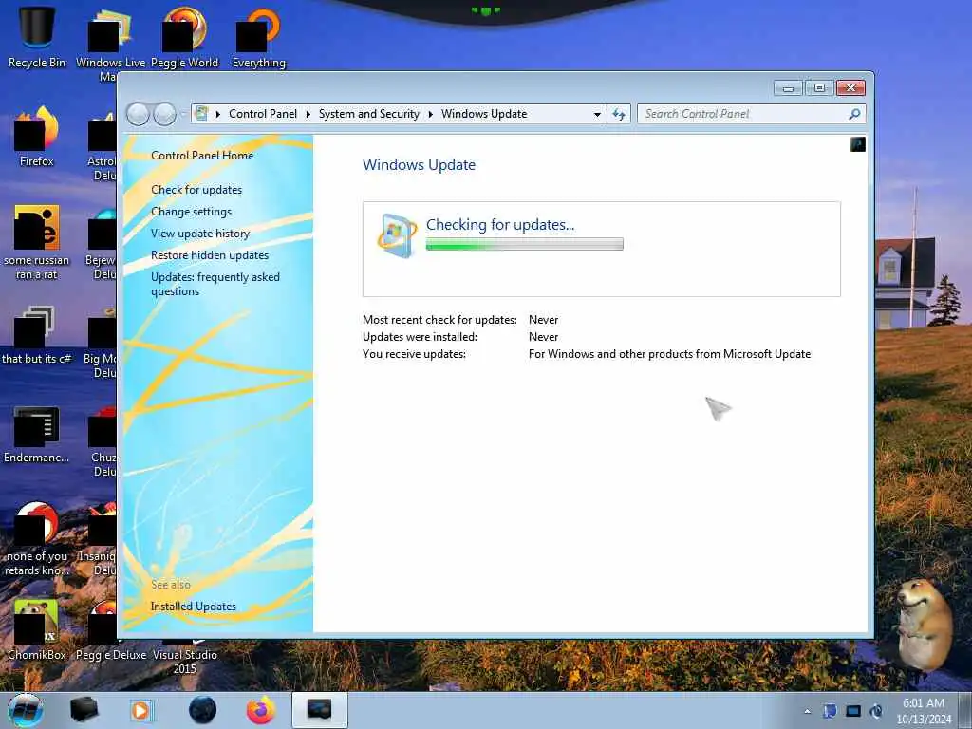Minimize the Windows Update window

[788, 88]
